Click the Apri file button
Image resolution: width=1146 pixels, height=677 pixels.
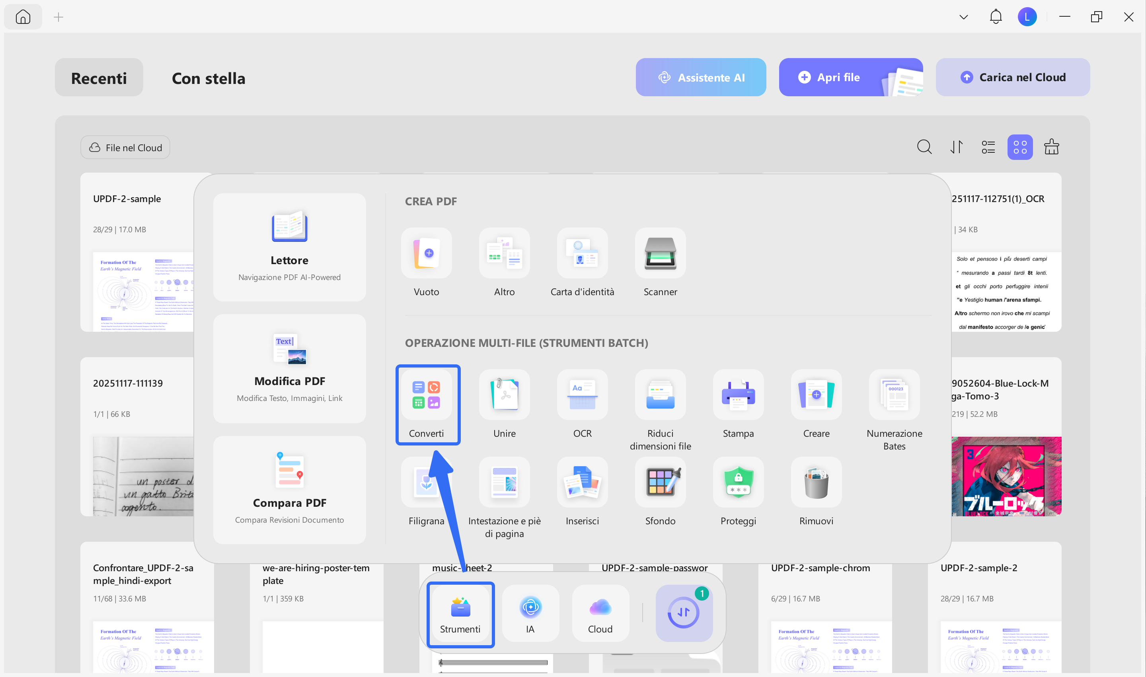point(851,77)
